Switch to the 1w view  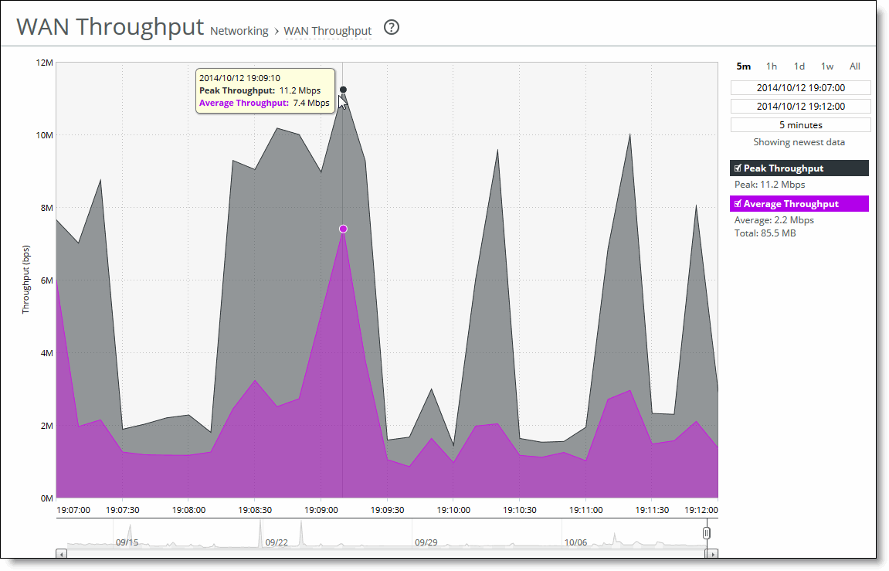coord(826,66)
